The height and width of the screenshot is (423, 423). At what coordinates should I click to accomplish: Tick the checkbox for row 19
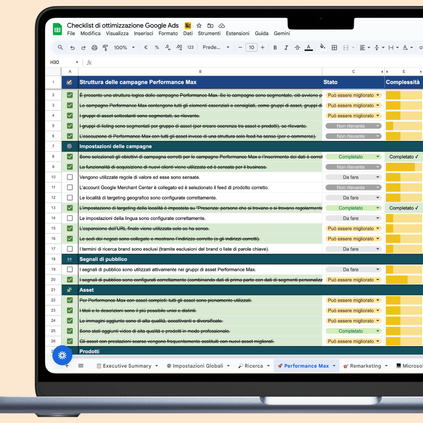tap(70, 270)
